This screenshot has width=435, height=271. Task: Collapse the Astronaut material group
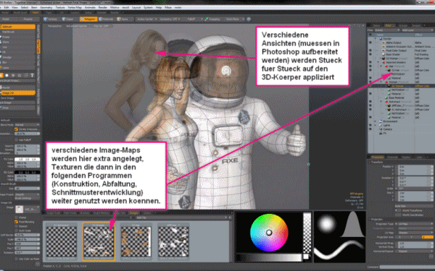381,101
